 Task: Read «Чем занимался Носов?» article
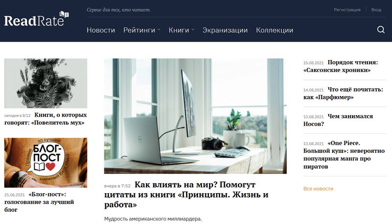[338, 120]
